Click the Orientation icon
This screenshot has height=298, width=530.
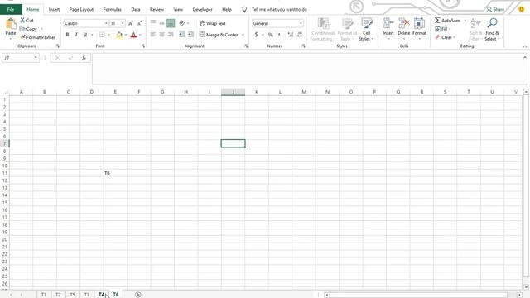point(182,23)
